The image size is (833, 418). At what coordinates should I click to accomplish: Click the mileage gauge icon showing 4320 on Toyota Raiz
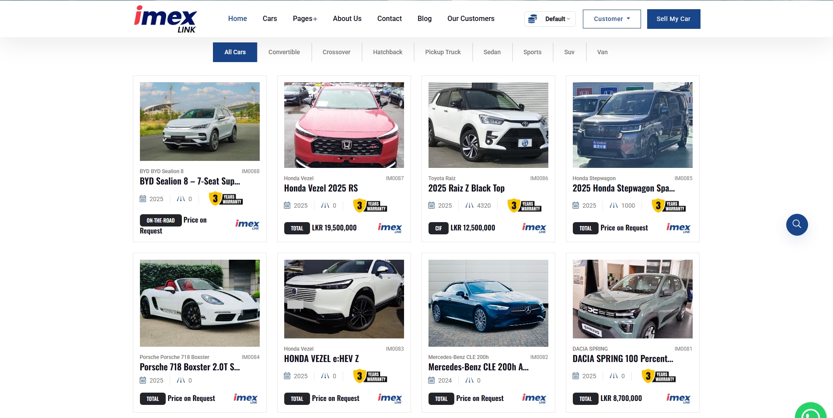pos(469,206)
